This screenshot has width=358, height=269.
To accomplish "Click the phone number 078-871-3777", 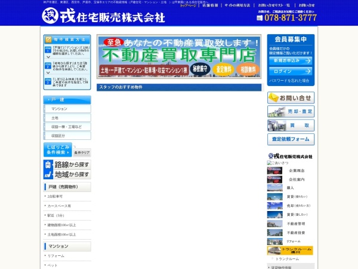I will 291,17.
